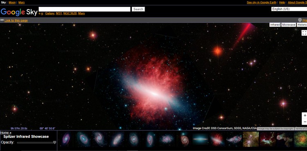Image resolution: width=307 pixels, height=151 pixels.
Task: Zoom in with the plus button
Action: (305, 115)
